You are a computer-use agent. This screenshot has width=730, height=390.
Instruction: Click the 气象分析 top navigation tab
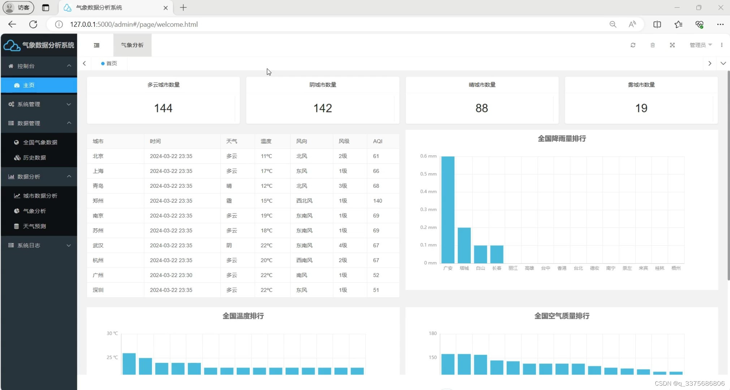(132, 45)
